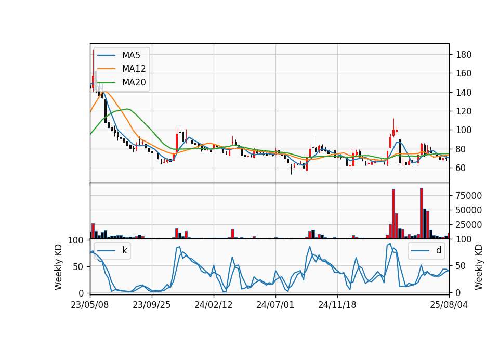Click the 25000 volume axis tick

[469, 225]
